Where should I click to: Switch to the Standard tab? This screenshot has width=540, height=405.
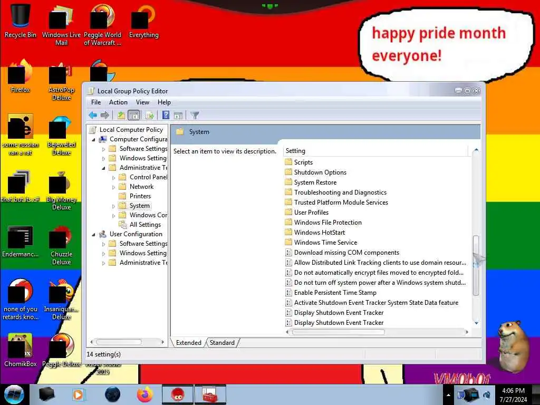[x=222, y=343]
